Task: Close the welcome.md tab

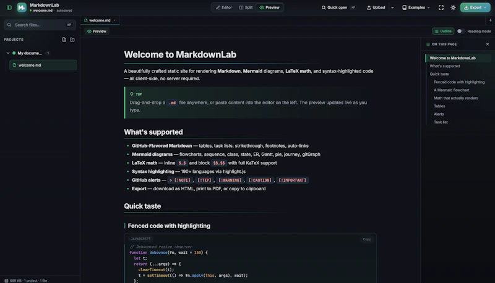Action: click(x=114, y=20)
